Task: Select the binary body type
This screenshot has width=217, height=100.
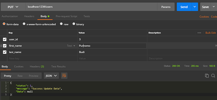Action: pyautogui.click(x=74, y=24)
